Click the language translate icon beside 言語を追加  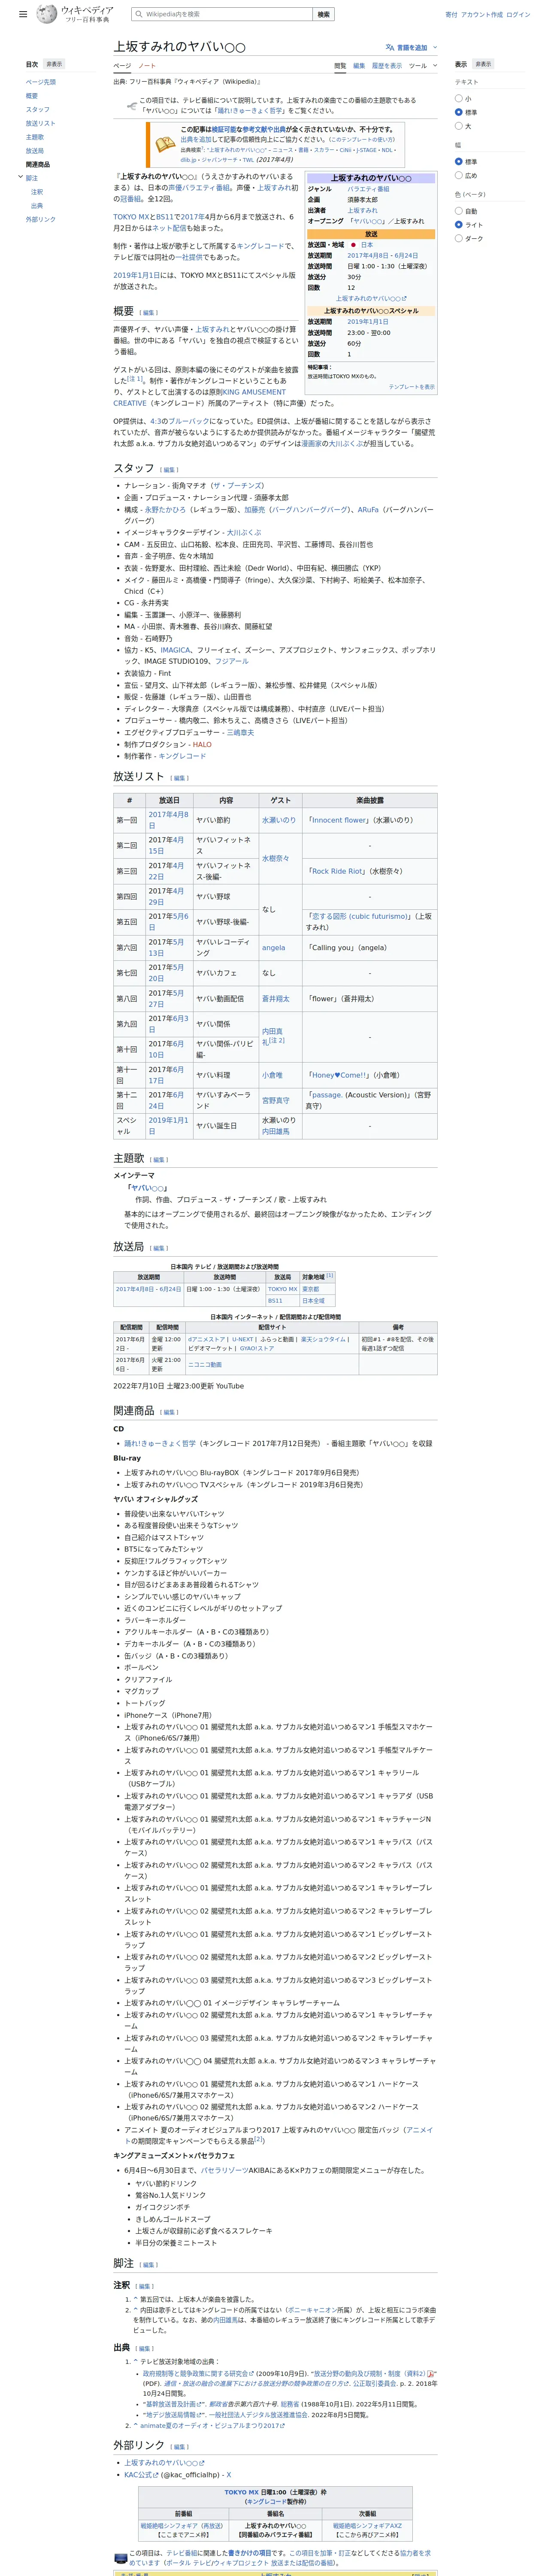click(390, 47)
